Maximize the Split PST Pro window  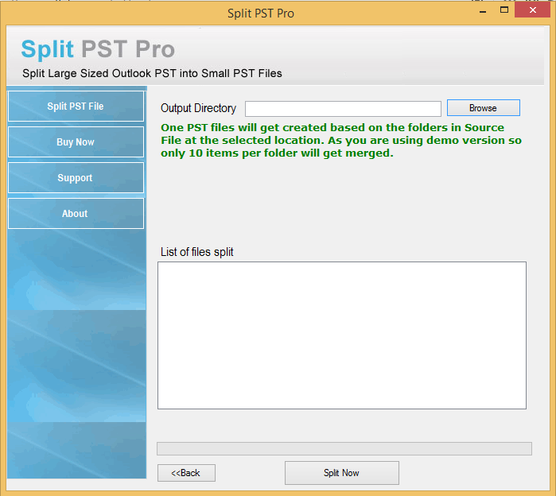point(504,10)
